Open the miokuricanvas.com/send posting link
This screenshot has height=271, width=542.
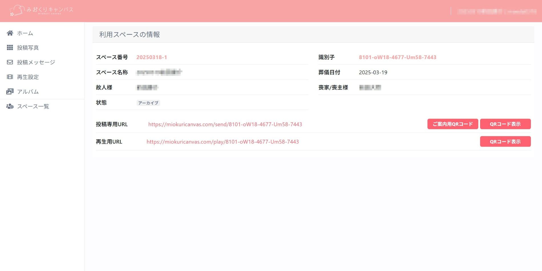[x=225, y=124]
